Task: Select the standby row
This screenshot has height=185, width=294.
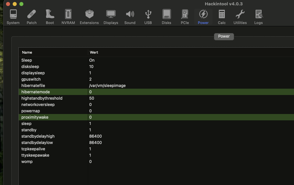Action: pyautogui.click(x=156, y=130)
